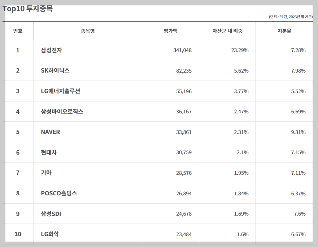Screen dimensions: 318x247
Task: Click rank number '7' in 기아 row
Action: point(18,173)
